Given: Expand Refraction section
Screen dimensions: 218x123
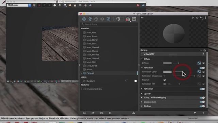Looking at the screenshot, I should coord(142,89).
